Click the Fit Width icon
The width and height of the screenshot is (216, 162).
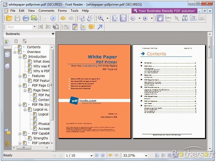pyautogui.click(x=123, y=18)
